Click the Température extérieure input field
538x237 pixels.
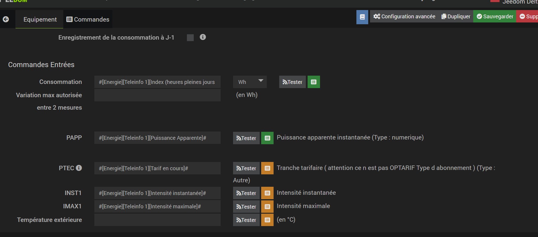pos(157,220)
